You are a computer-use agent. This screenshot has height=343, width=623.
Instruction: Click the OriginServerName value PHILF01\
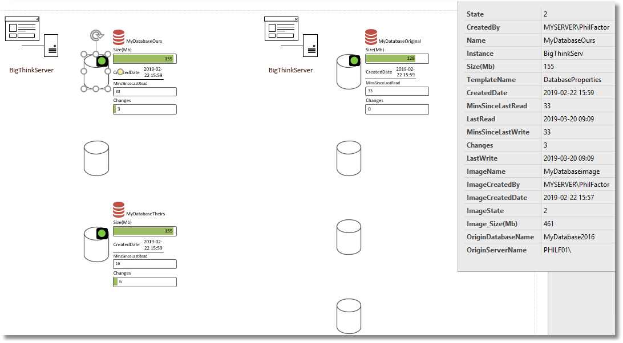coord(557,250)
